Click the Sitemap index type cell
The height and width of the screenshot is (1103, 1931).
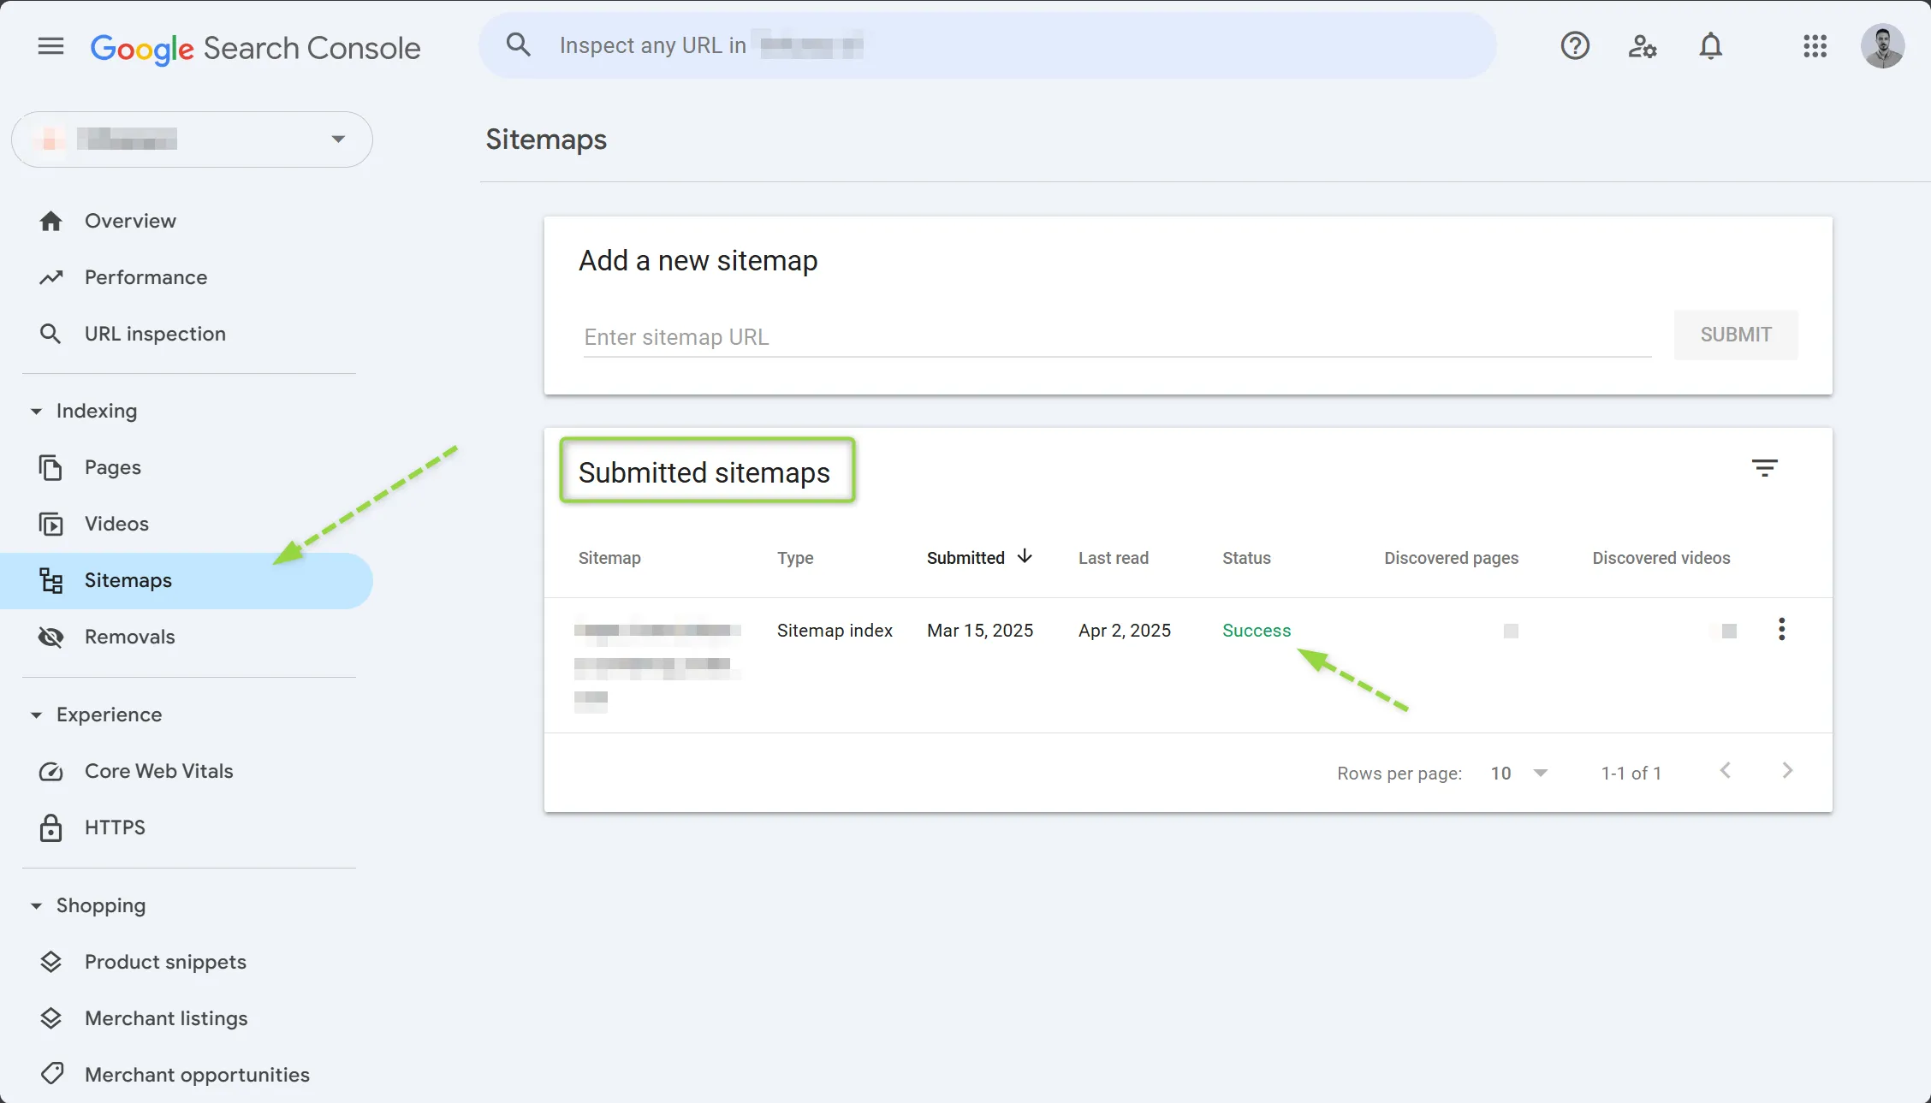point(835,631)
